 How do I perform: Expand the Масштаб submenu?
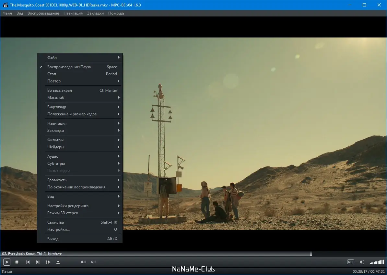tap(80, 98)
